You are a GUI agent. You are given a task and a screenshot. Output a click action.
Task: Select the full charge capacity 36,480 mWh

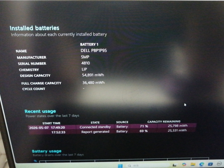click(x=93, y=83)
